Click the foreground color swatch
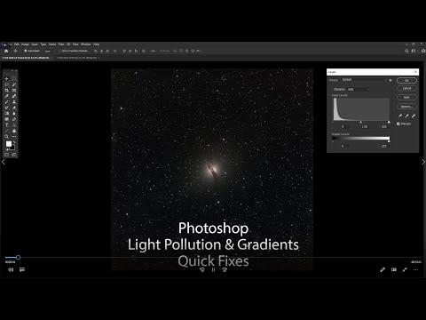The image size is (426, 320). pos(9,144)
